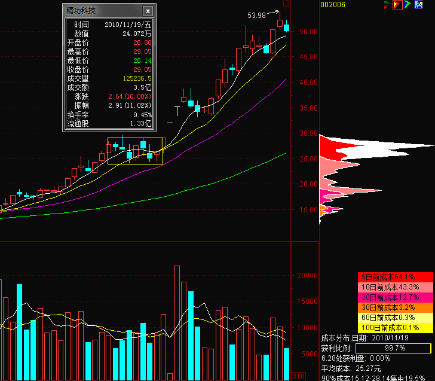The width and height of the screenshot is (435, 381).
Task: Click the 53.98 high price label
Action: tap(256, 15)
